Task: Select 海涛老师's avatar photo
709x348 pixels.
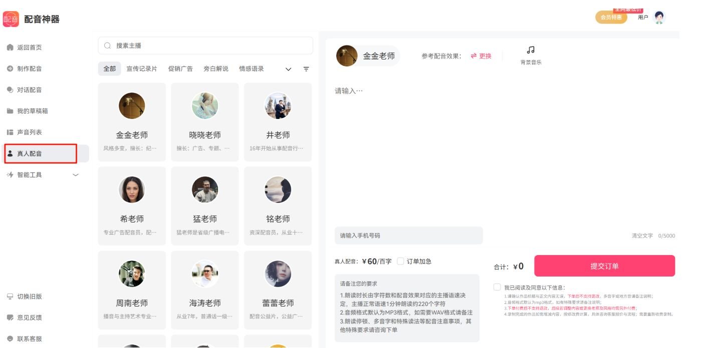Action: (205, 273)
